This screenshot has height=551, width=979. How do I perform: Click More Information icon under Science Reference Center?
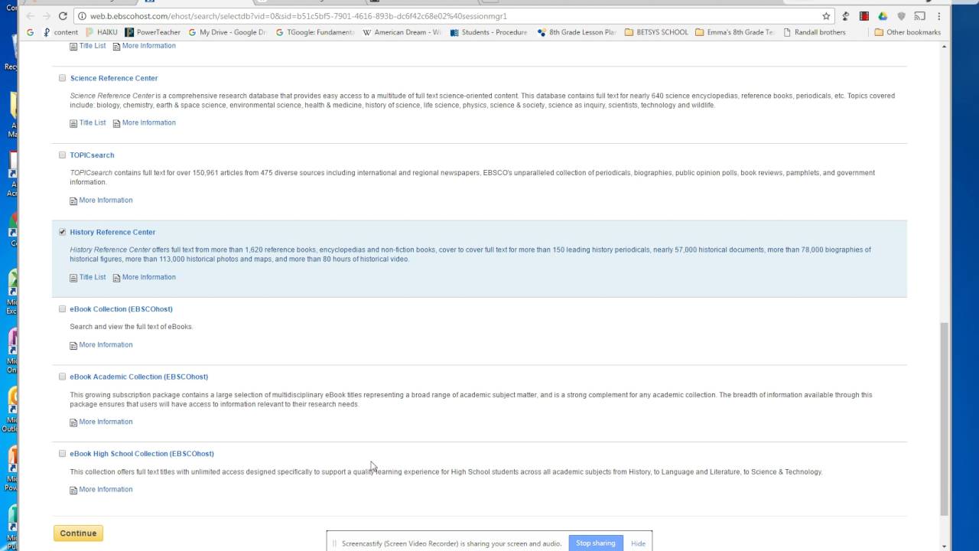point(116,123)
